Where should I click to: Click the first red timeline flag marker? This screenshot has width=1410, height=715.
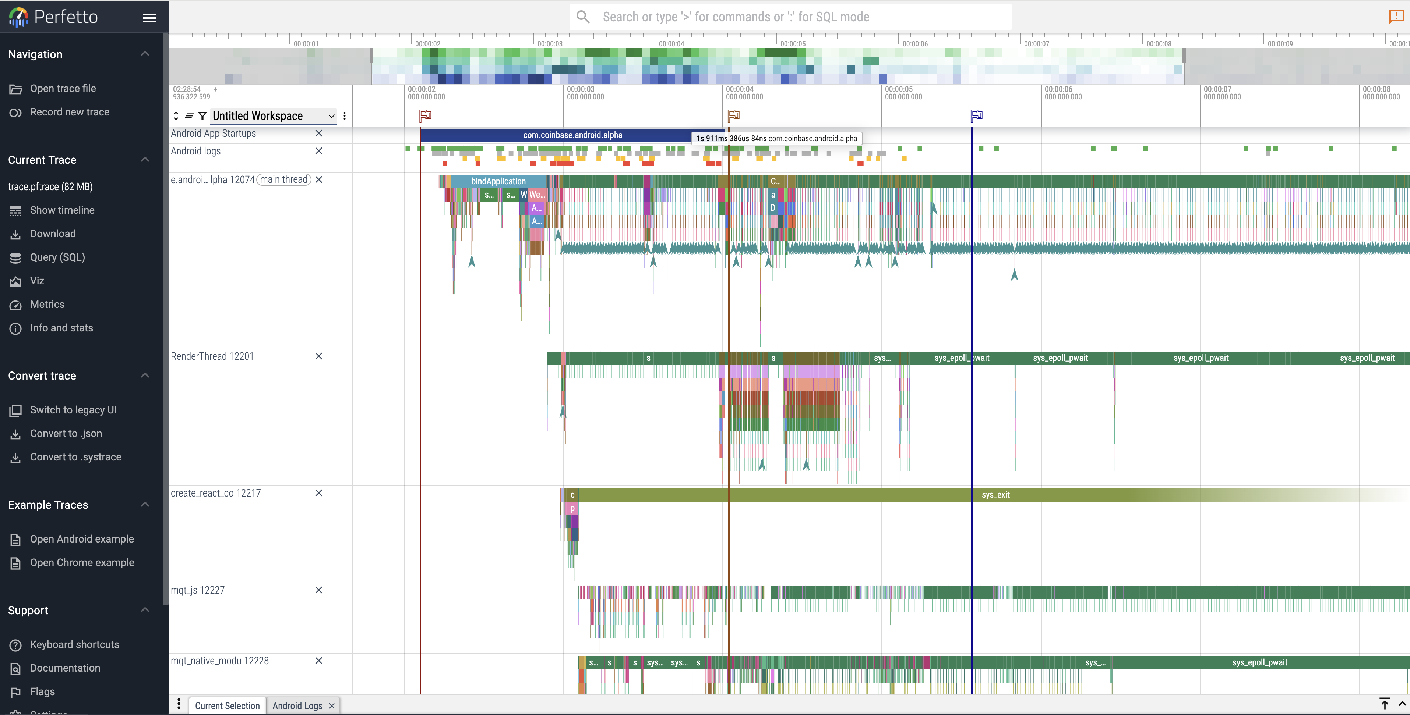[425, 115]
